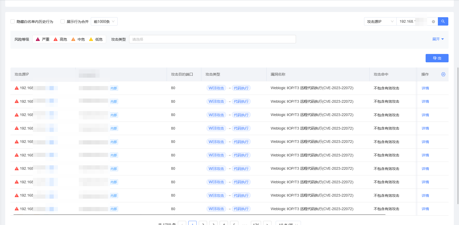459x225 pixels.
Task: Click port 80 in the ninth row
Action: (x=173, y=196)
